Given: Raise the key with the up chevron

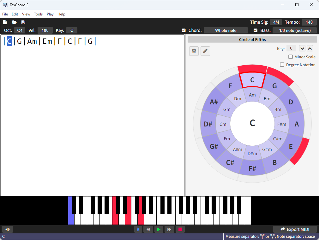Looking at the screenshot, I should 310,48.
